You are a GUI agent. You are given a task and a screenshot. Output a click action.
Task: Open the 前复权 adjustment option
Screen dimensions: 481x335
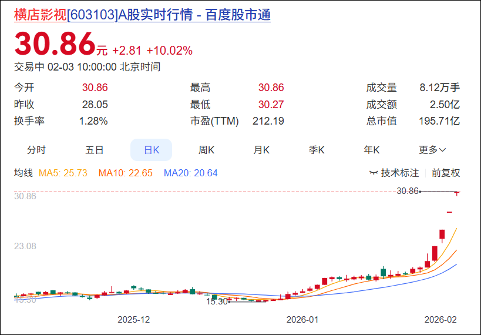tap(446, 173)
